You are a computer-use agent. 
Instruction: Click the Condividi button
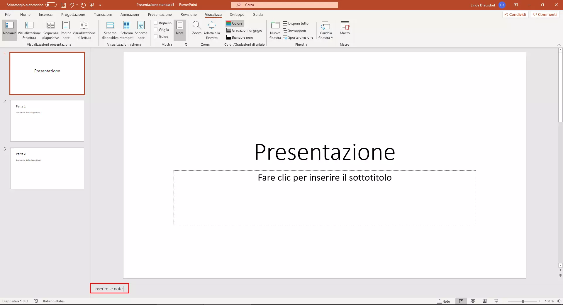tap(515, 14)
